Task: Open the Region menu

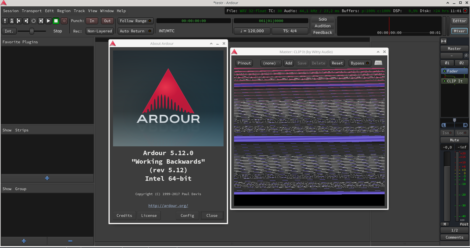Action: click(64, 11)
